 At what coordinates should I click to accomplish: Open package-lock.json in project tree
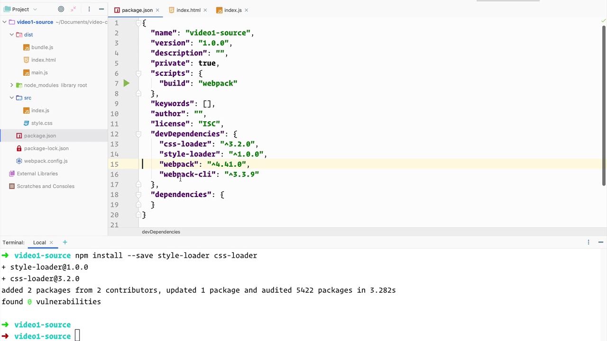tap(46, 148)
